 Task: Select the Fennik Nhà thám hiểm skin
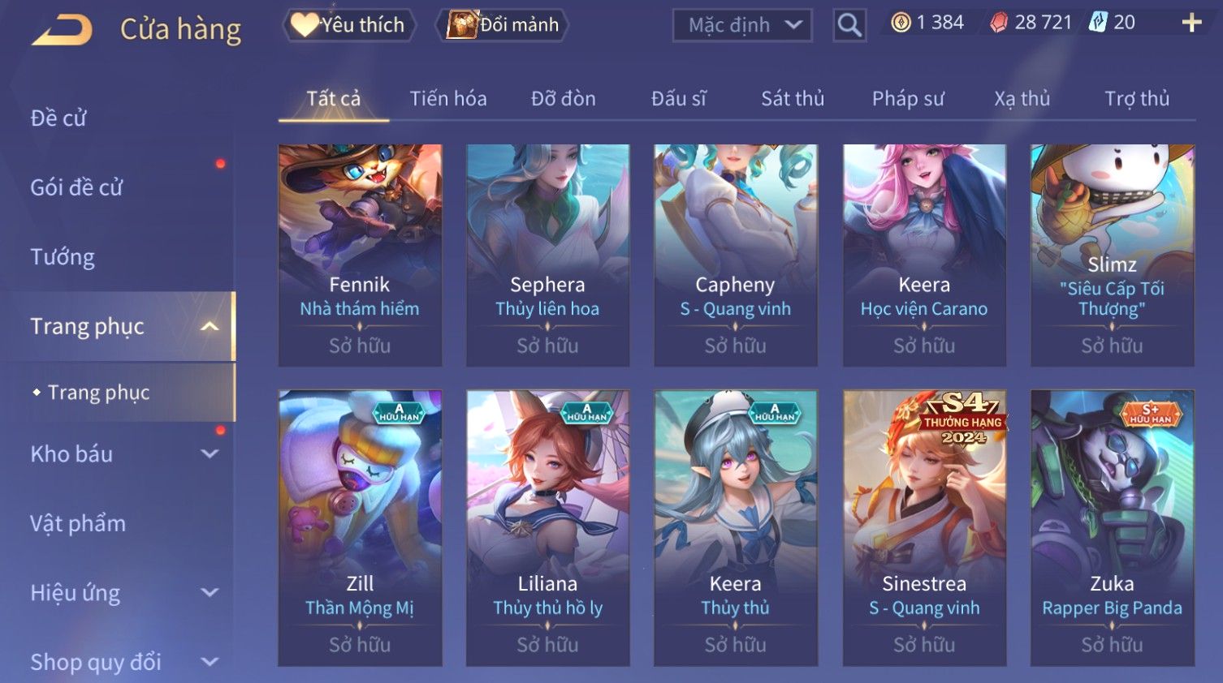tap(360, 256)
